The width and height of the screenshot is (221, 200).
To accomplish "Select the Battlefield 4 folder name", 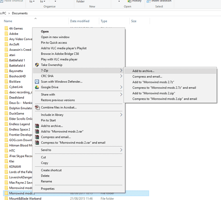I will (17, 66).
